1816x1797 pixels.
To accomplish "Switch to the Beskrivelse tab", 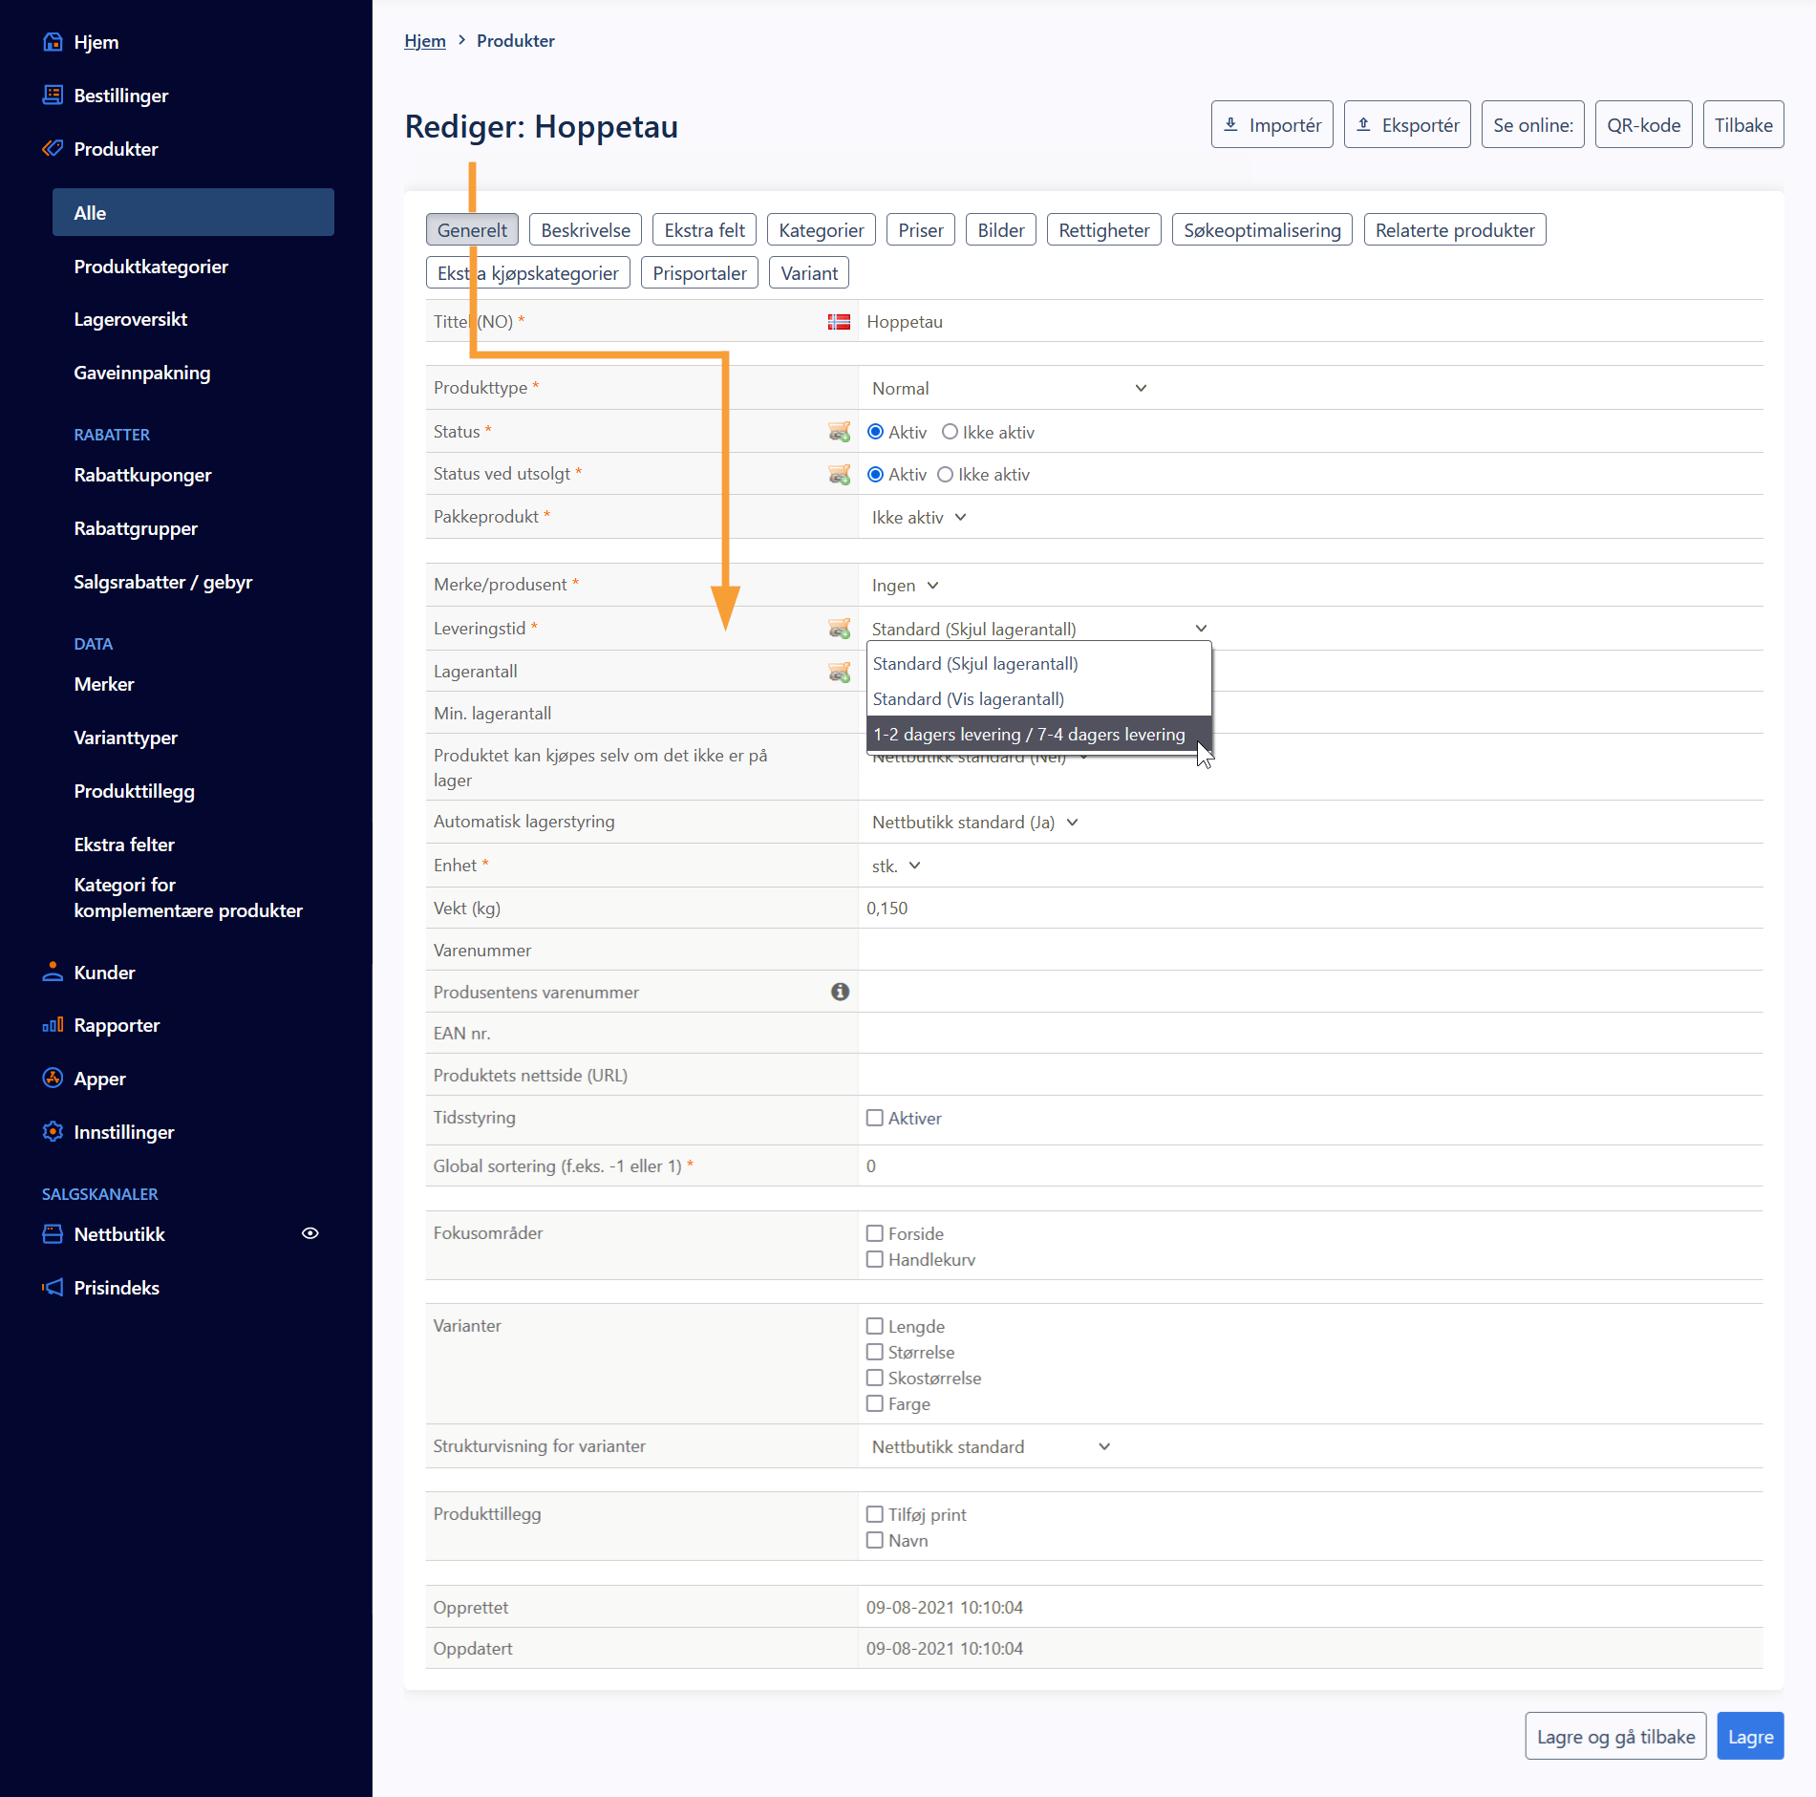I will click(x=586, y=230).
